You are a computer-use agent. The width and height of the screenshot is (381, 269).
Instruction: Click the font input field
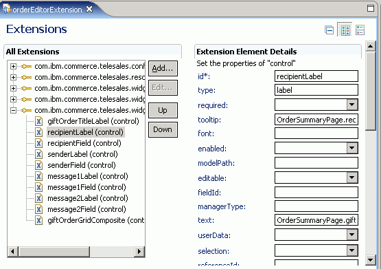point(316,133)
